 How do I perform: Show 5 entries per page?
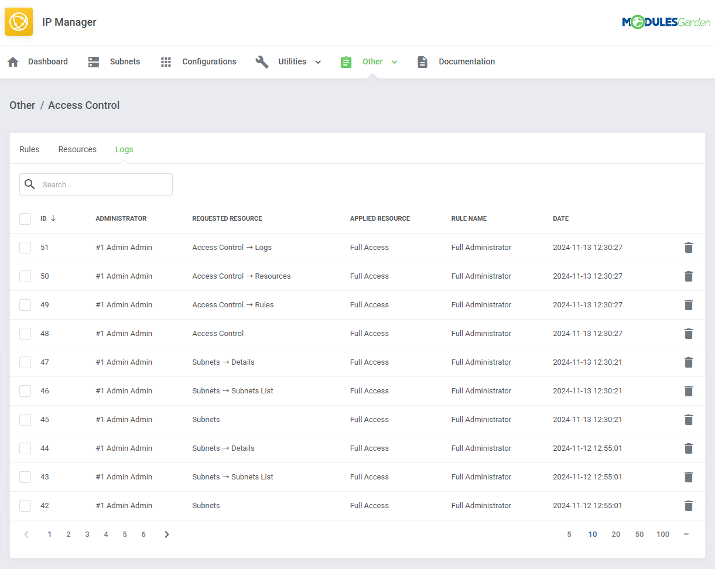569,534
